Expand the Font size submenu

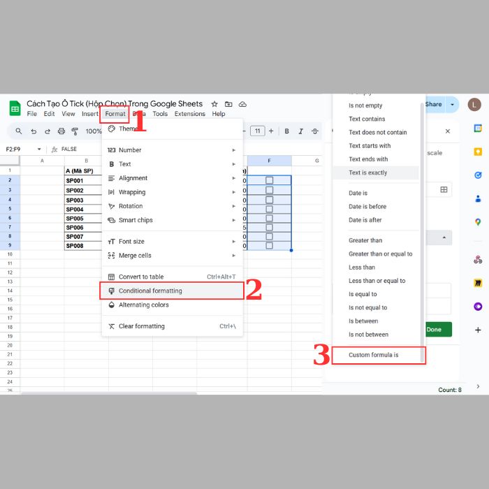point(234,242)
